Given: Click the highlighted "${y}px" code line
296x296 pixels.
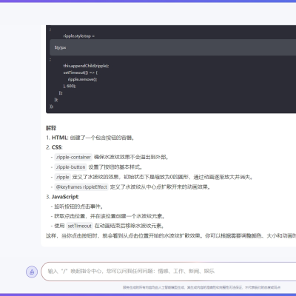Looking at the screenshot, I should (x=173, y=47).
